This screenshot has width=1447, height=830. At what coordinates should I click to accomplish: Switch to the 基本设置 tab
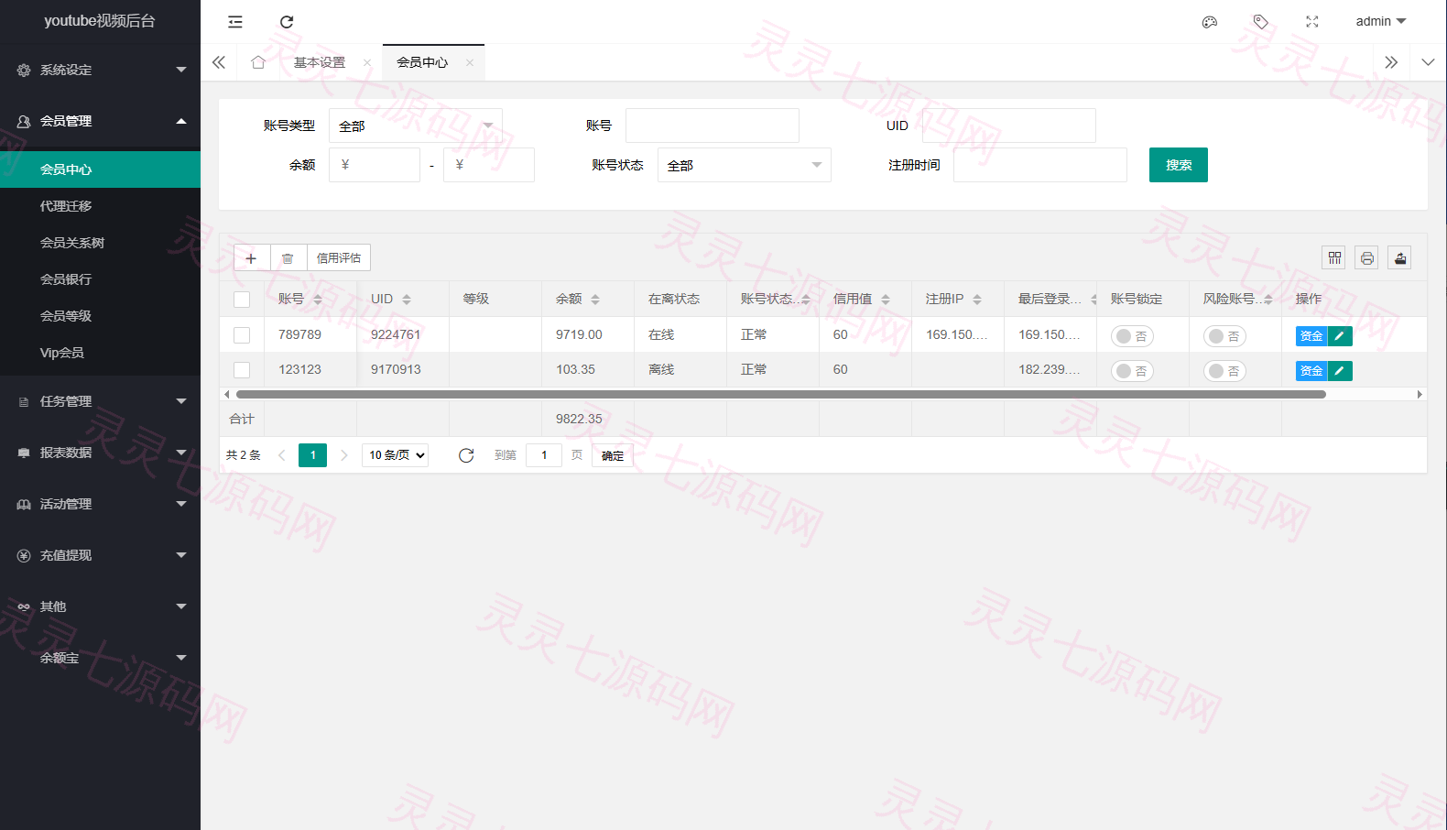(320, 62)
